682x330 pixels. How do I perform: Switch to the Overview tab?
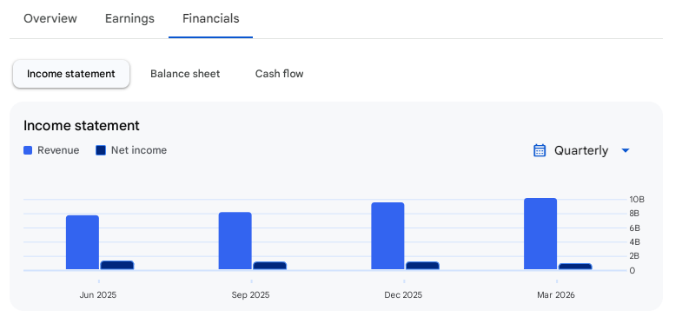point(50,19)
